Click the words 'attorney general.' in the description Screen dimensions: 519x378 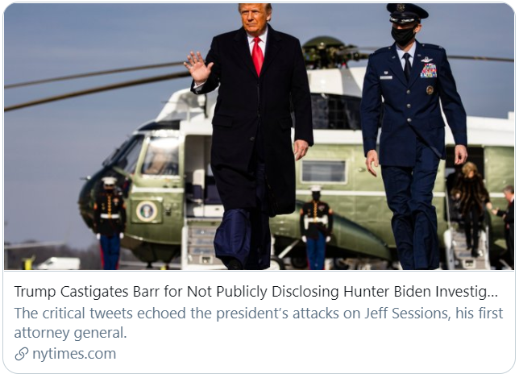pos(70,333)
